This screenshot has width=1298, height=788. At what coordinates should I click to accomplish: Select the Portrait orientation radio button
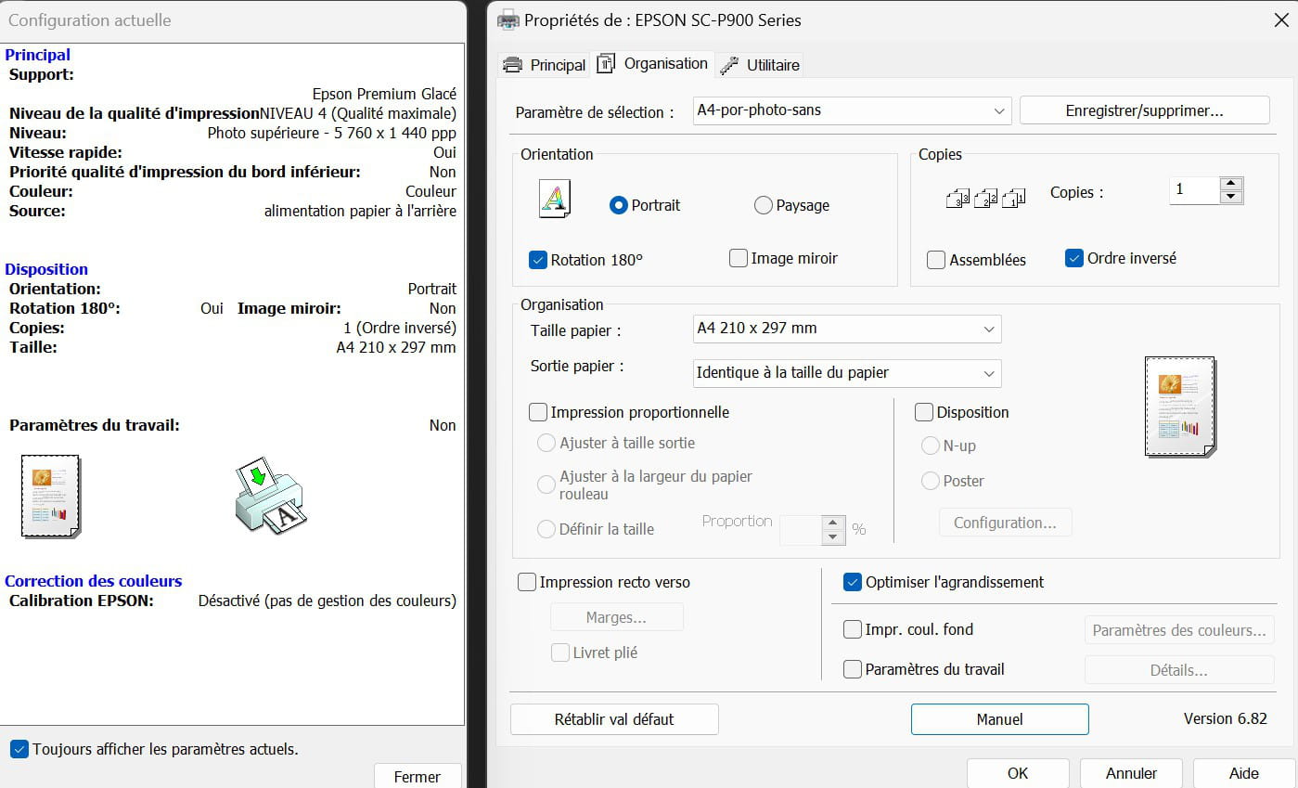click(x=619, y=205)
